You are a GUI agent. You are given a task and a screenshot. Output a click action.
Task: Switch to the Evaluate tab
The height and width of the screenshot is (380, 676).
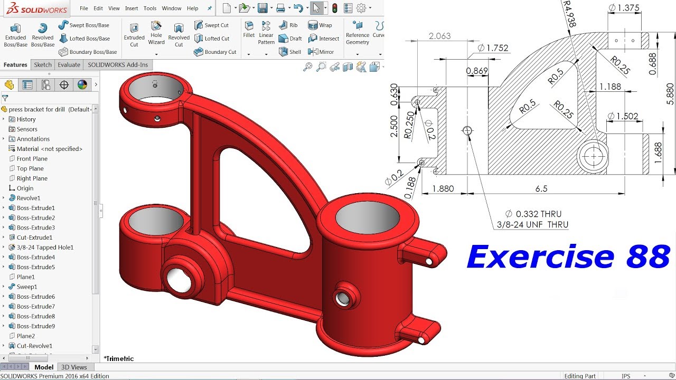[x=69, y=65]
